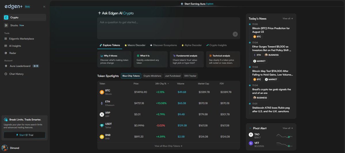Click the Bitcoin token icon
The width and height of the screenshot is (345, 153).
pos(101,92)
